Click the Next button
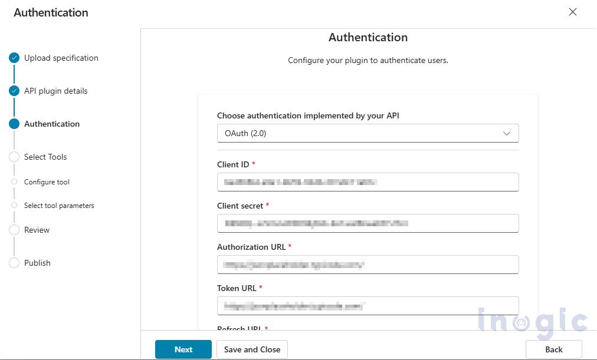Viewport: 597px width, 360px height. (x=183, y=349)
